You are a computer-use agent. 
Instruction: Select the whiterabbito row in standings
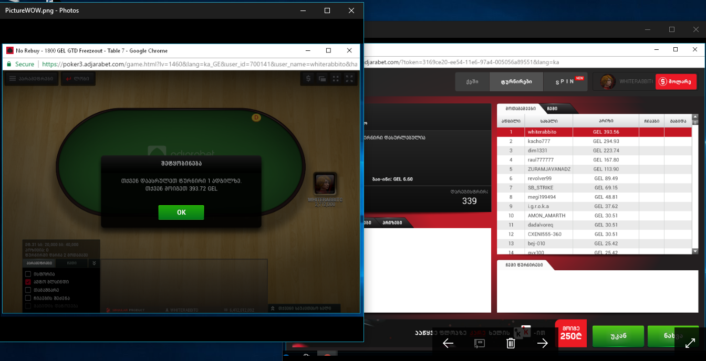(x=594, y=132)
